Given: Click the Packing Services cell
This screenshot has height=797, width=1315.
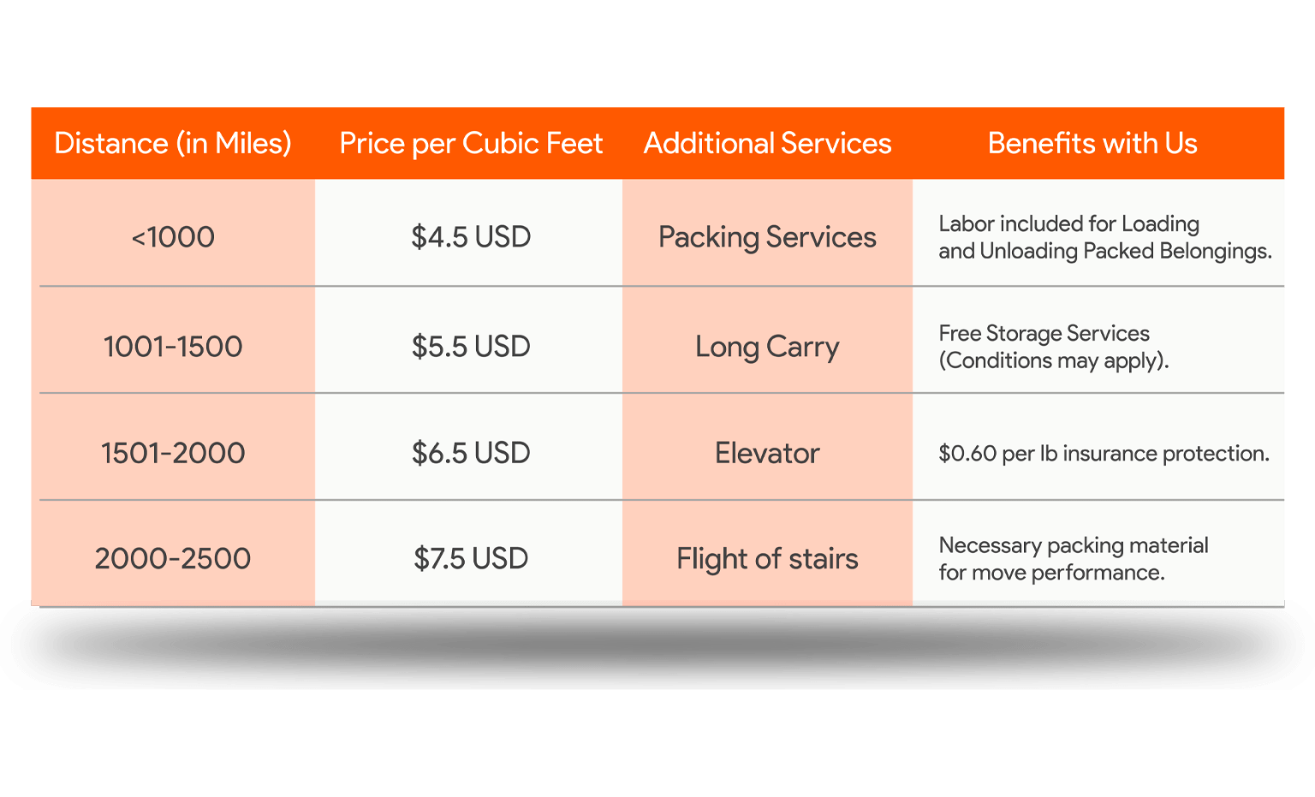Looking at the screenshot, I should click(767, 238).
